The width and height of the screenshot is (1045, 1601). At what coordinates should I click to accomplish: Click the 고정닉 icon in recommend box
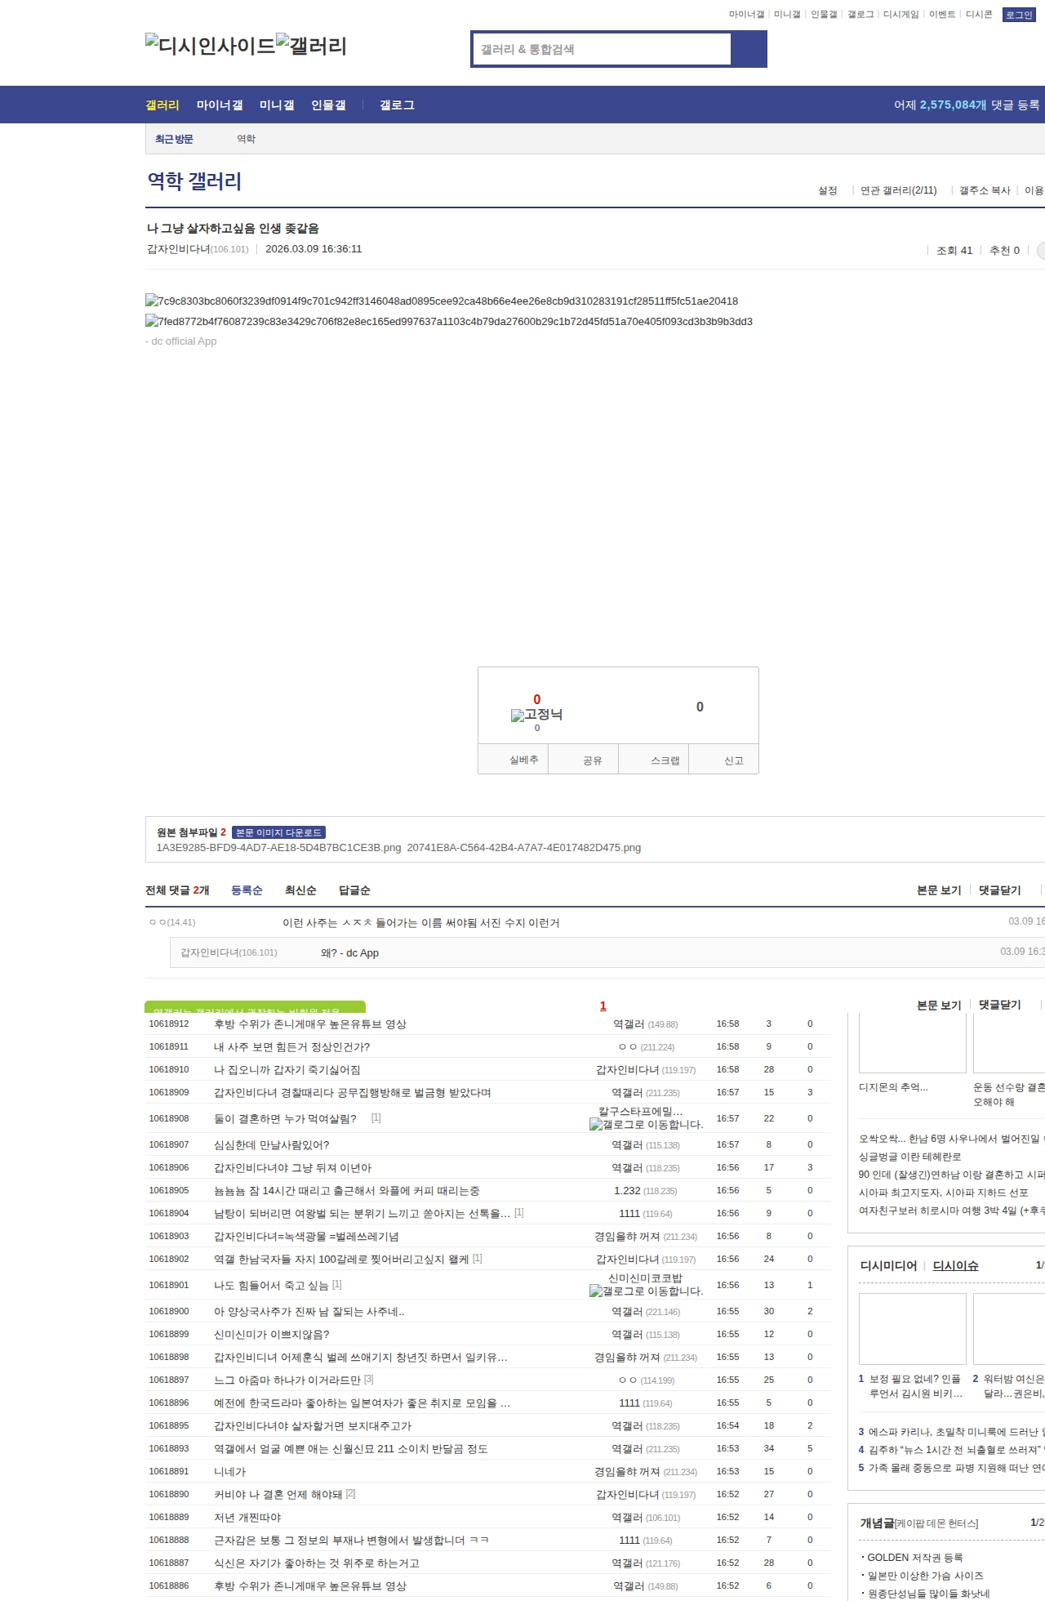536,715
